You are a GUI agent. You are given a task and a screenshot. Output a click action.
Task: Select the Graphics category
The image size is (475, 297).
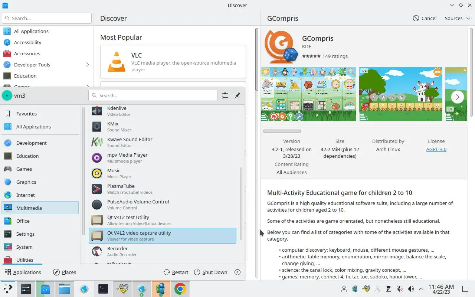[40, 182]
